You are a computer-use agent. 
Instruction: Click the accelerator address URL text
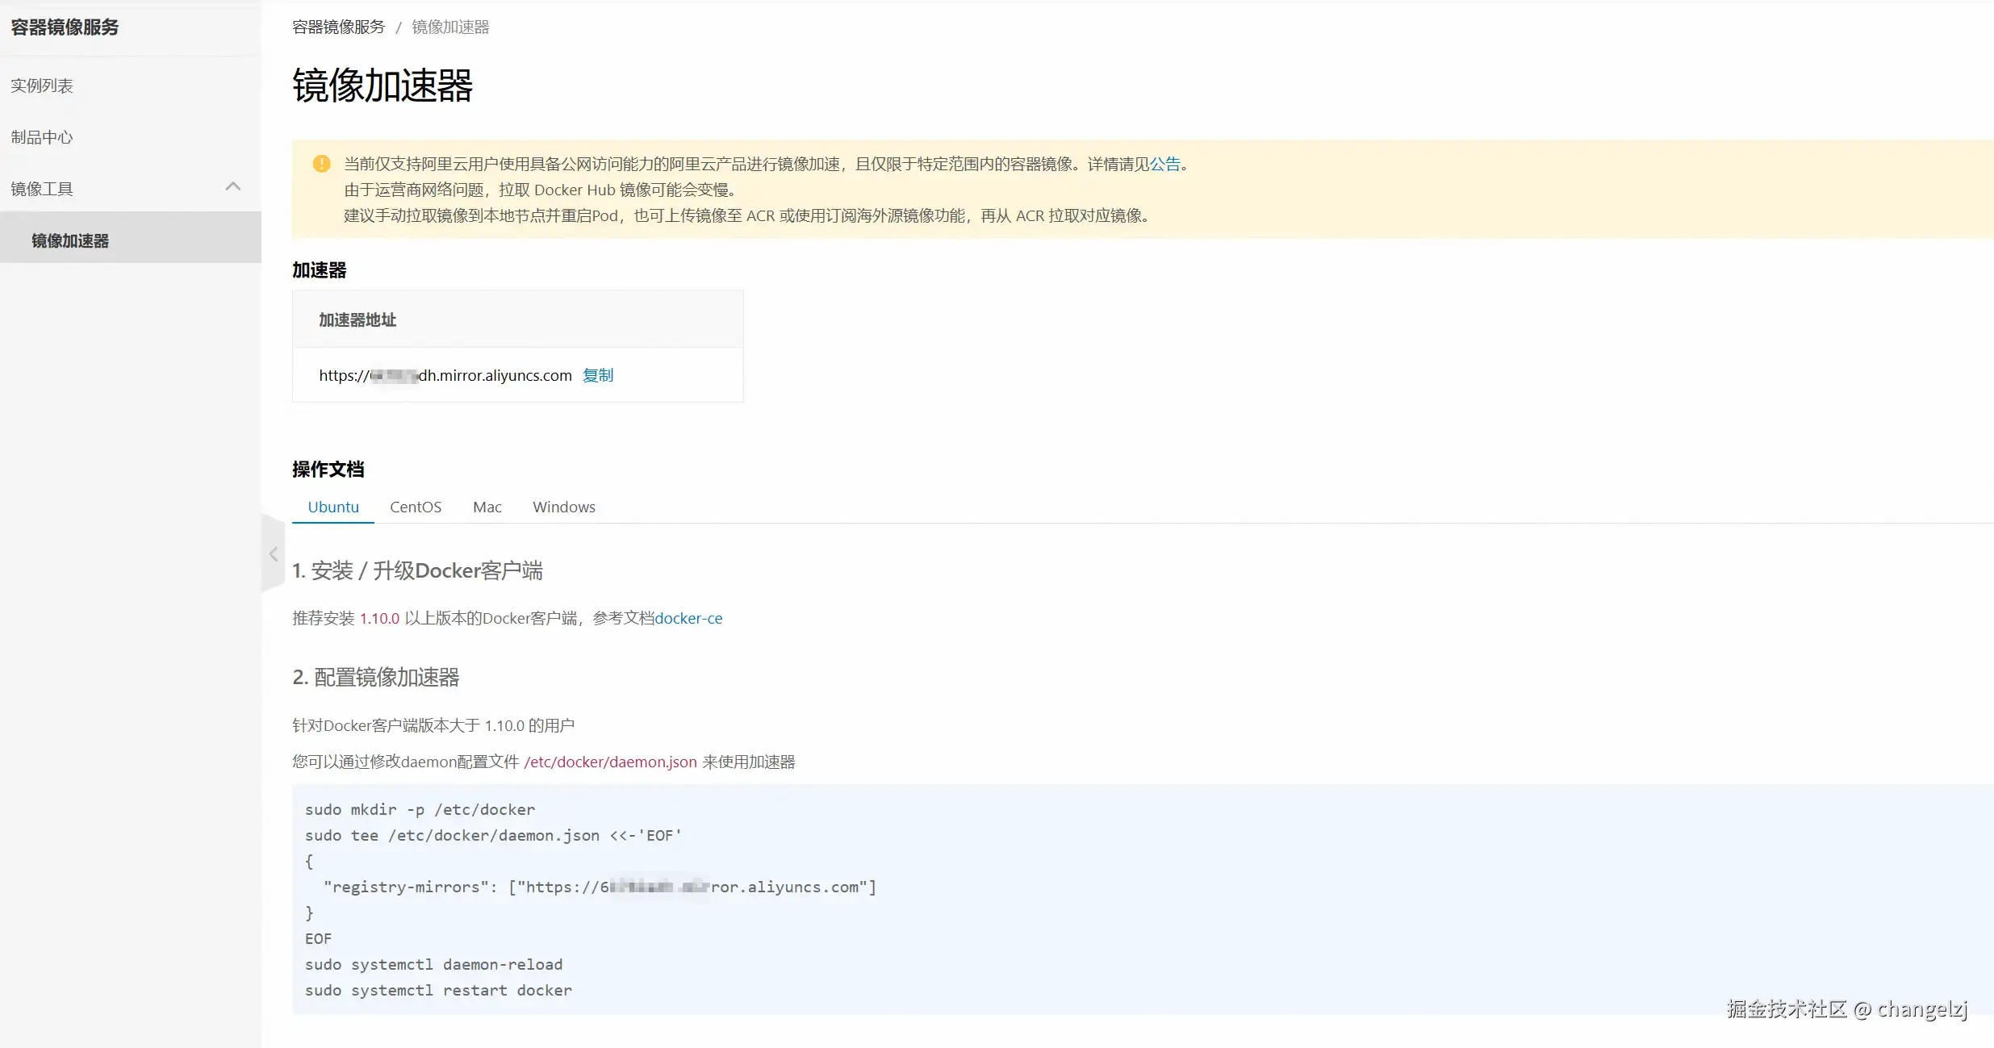point(445,375)
